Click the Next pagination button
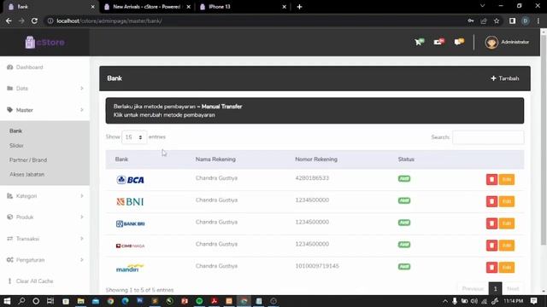 point(513,288)
